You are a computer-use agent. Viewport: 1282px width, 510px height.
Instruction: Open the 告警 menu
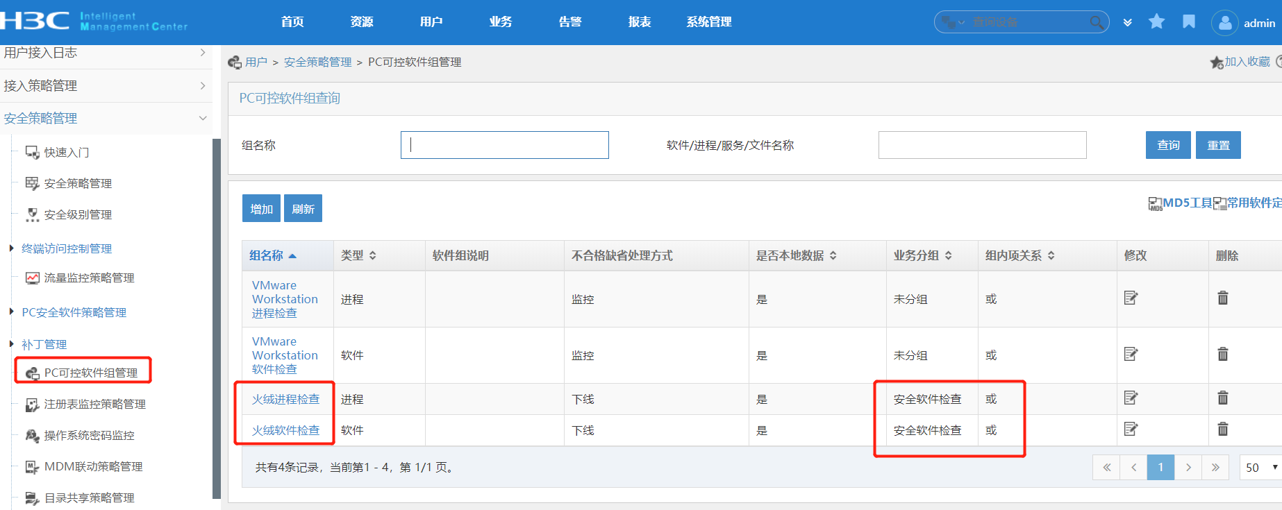570,22
